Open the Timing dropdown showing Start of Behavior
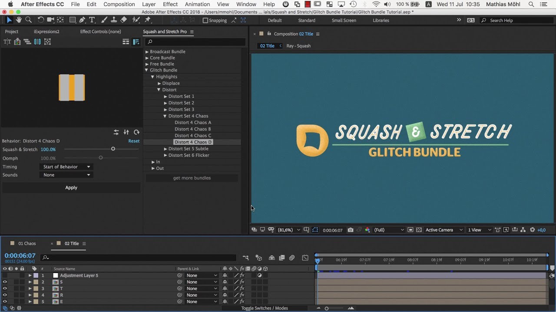556x312 pixels. point(66,167)
